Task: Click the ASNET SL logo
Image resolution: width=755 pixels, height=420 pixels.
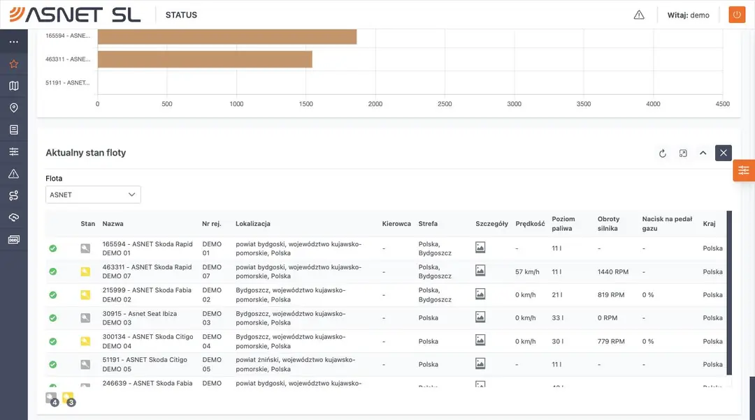Action: (75, 15)
